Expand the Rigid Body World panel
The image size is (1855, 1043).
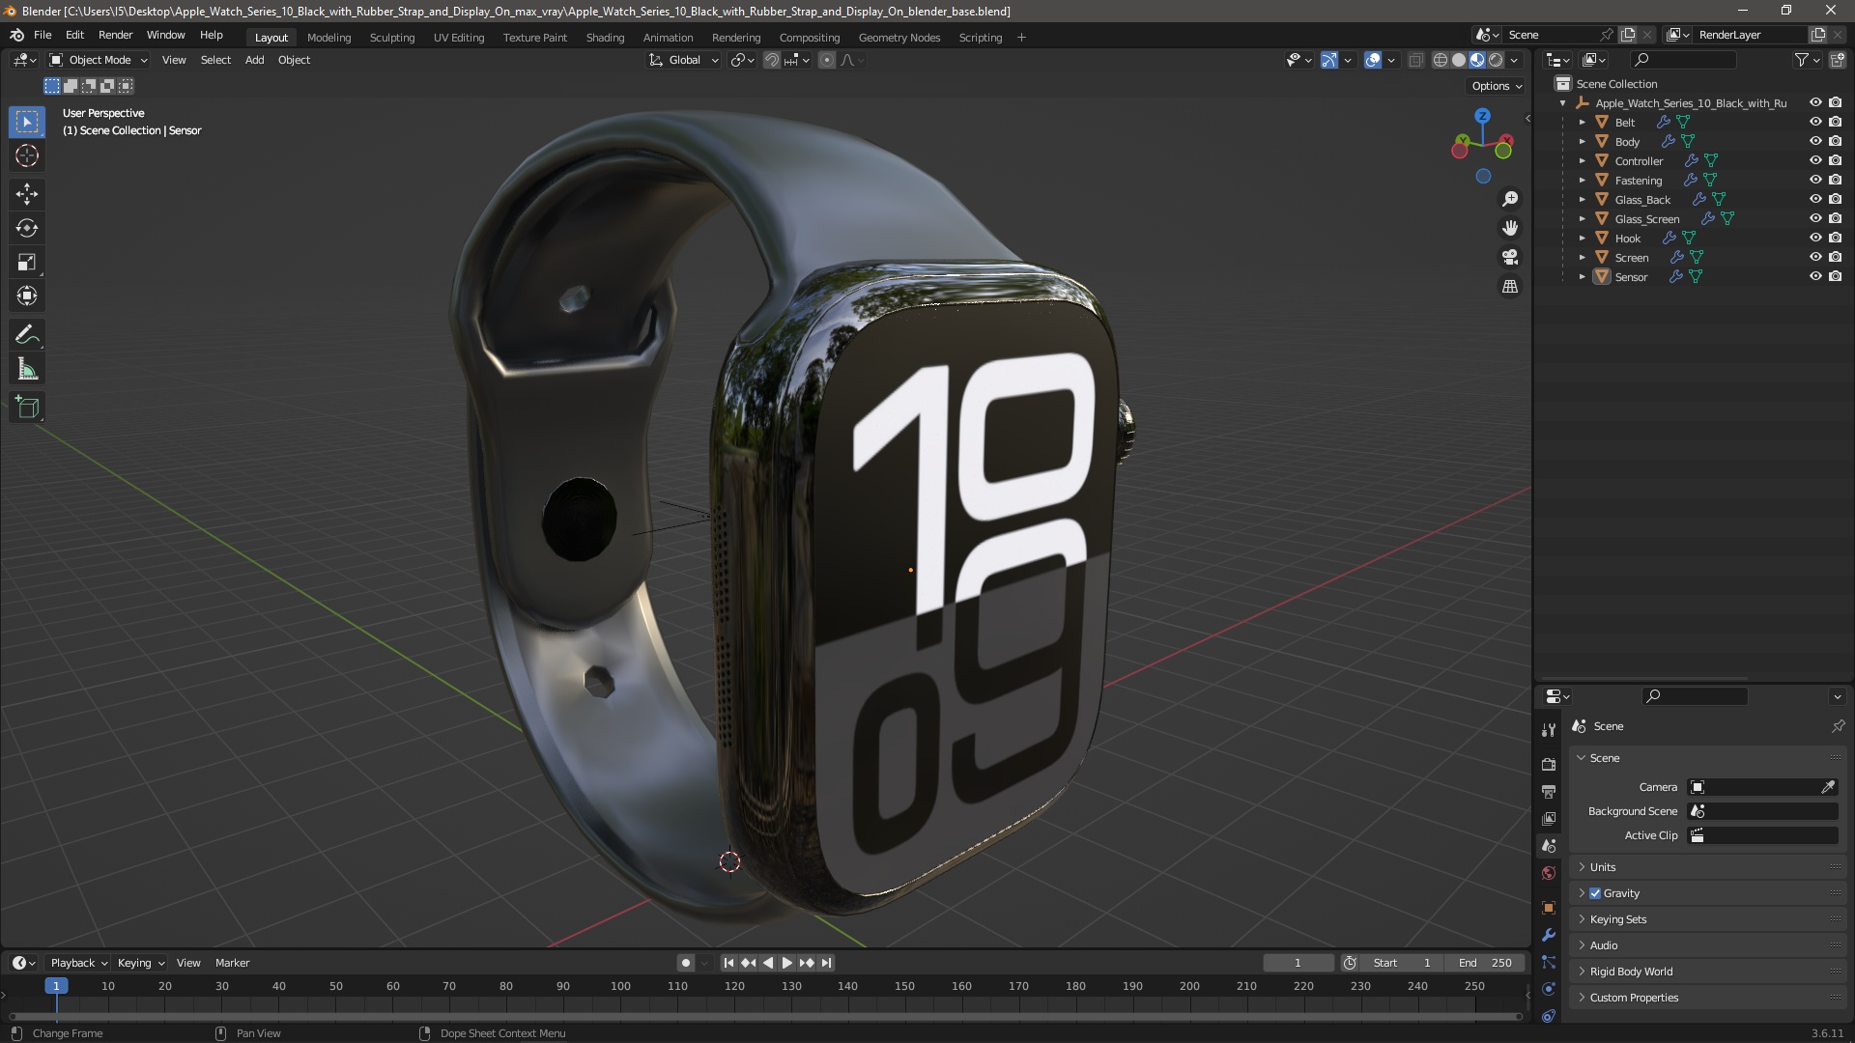pyautogui.click(x=1707, y=972)
